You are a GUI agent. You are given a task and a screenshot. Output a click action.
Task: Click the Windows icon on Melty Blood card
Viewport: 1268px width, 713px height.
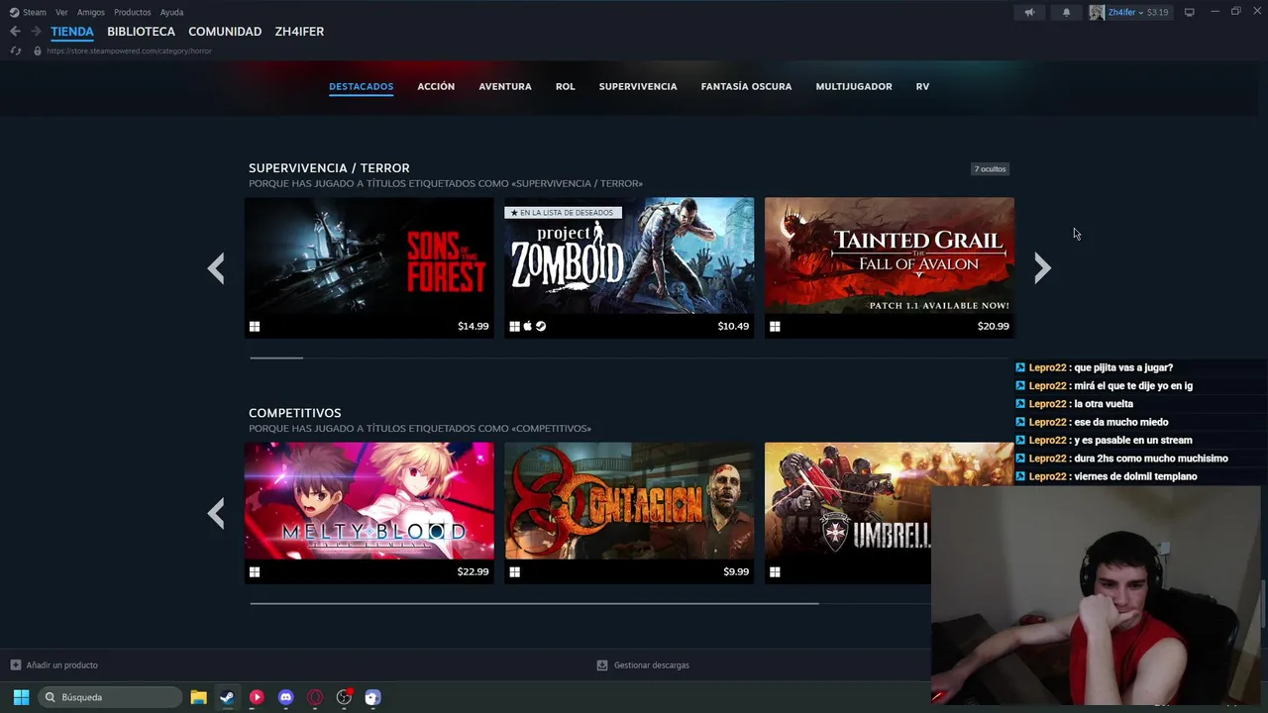click(255, 571)
